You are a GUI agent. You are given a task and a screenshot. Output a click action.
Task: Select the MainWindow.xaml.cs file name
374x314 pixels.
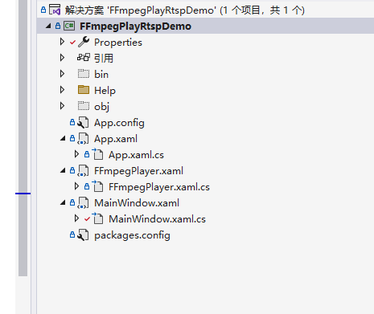pos(157,219)
